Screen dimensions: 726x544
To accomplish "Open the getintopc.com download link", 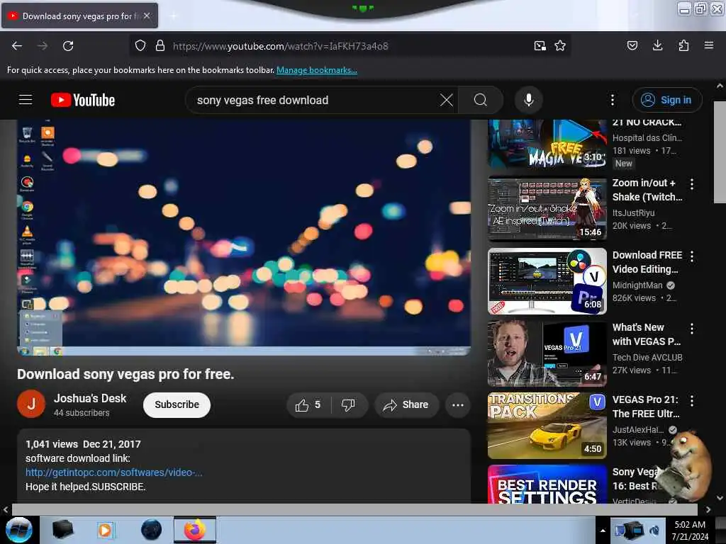I will click(x=114, y=472).
